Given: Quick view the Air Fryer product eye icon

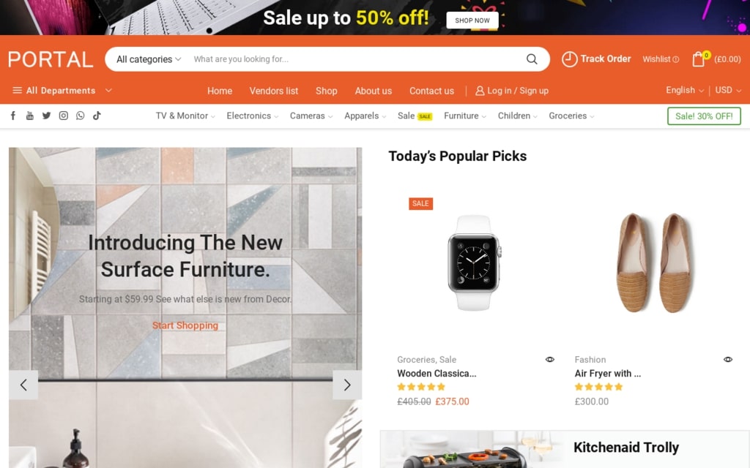Looking at the screenshot, I should pos(727,360).
